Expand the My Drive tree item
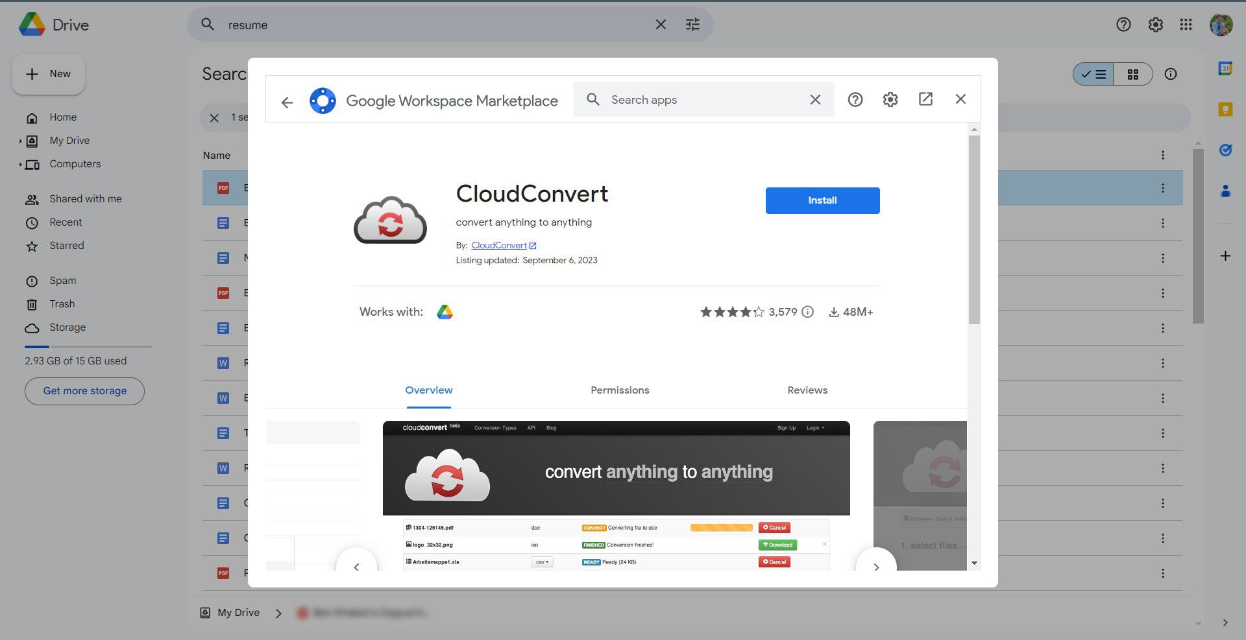1246x640 pixels. [x=20, y=140]
